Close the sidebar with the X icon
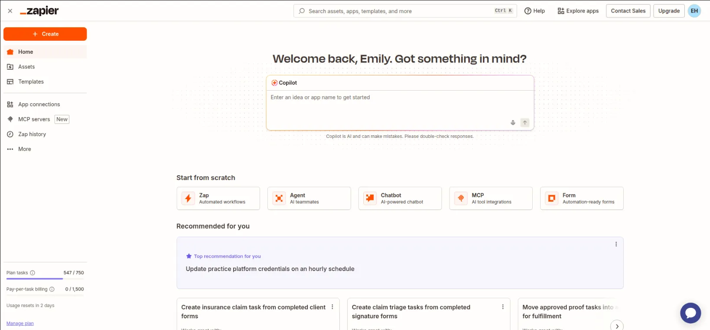This screenshot has width=710, height=330. point(10,11)
